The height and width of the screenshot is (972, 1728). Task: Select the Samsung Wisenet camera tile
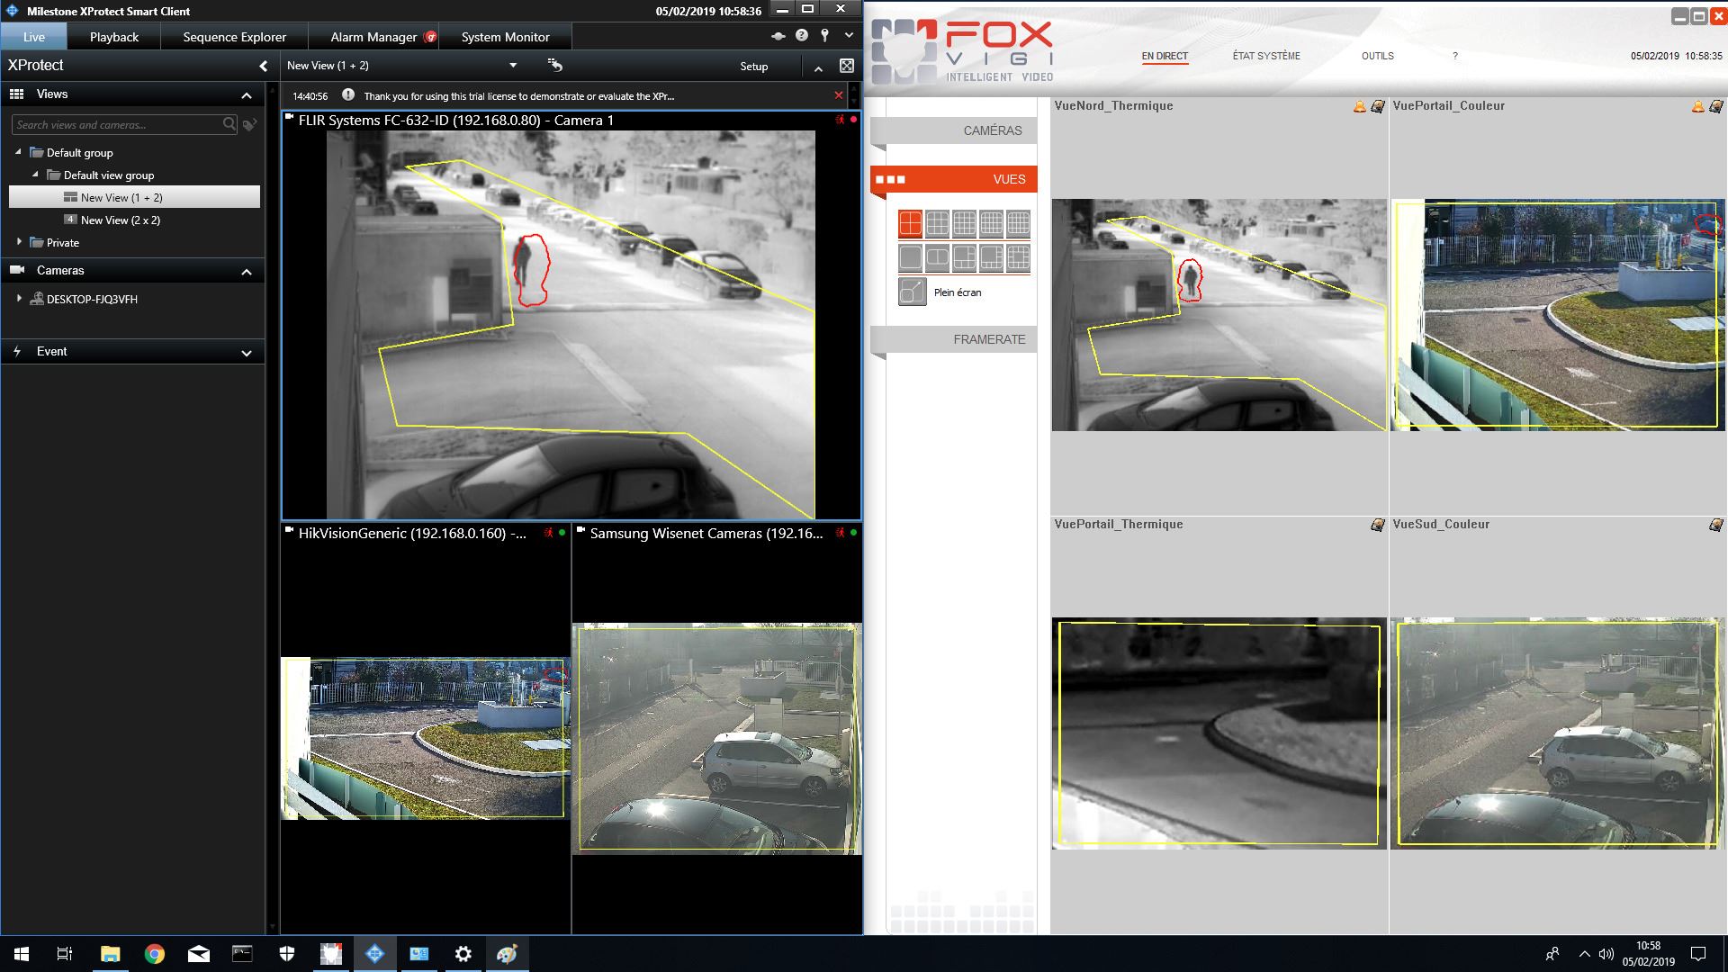pos(717,729)
